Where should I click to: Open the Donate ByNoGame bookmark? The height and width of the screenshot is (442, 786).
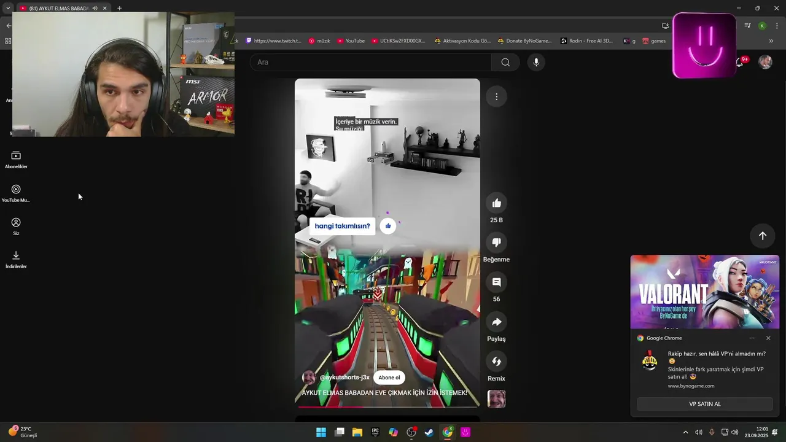click(x=524, y=41)
